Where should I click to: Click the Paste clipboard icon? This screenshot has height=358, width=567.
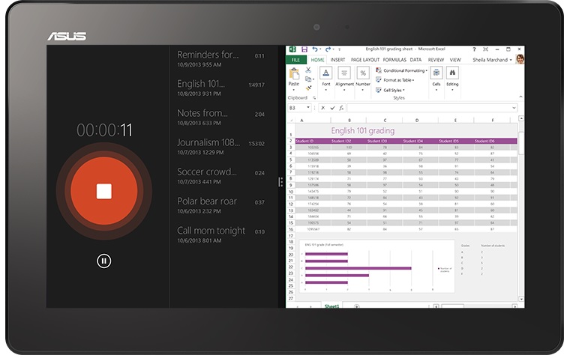click(x=294, y=74)
